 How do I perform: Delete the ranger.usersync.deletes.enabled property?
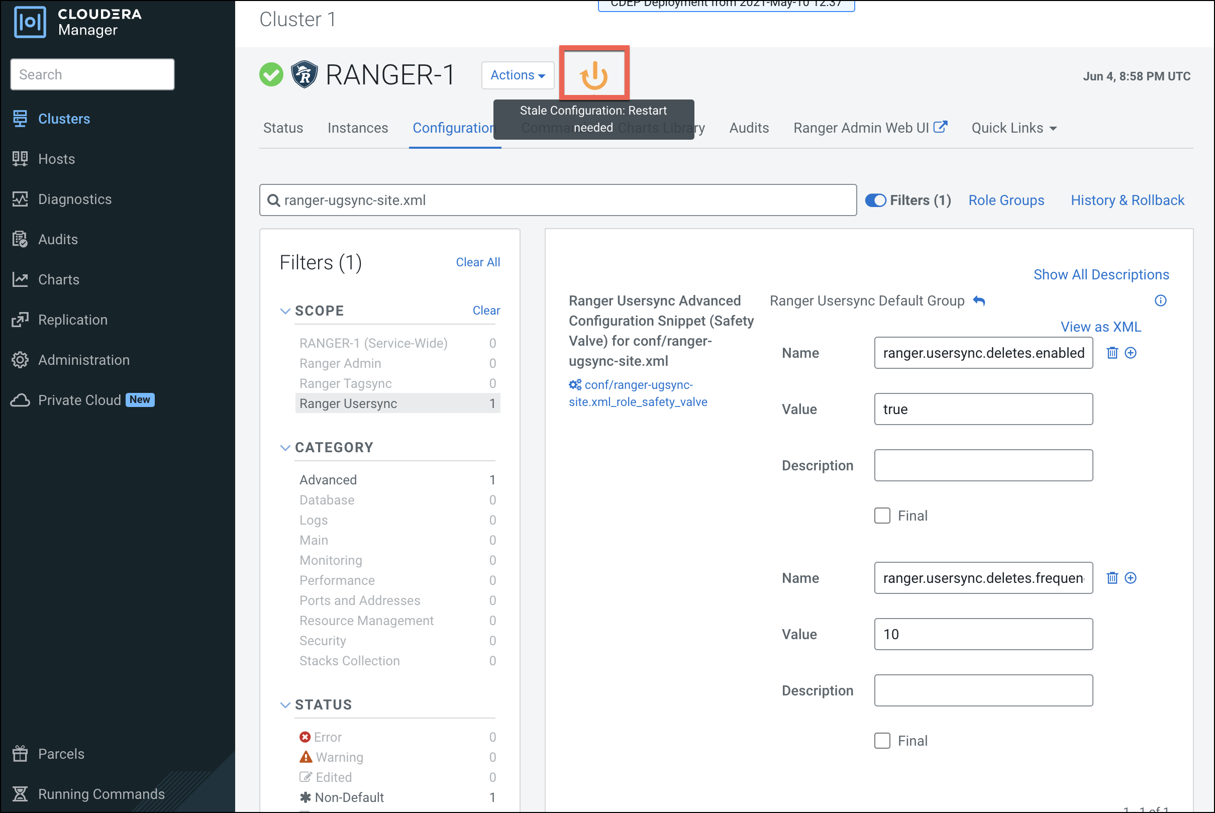click(x=1112, y=353)
